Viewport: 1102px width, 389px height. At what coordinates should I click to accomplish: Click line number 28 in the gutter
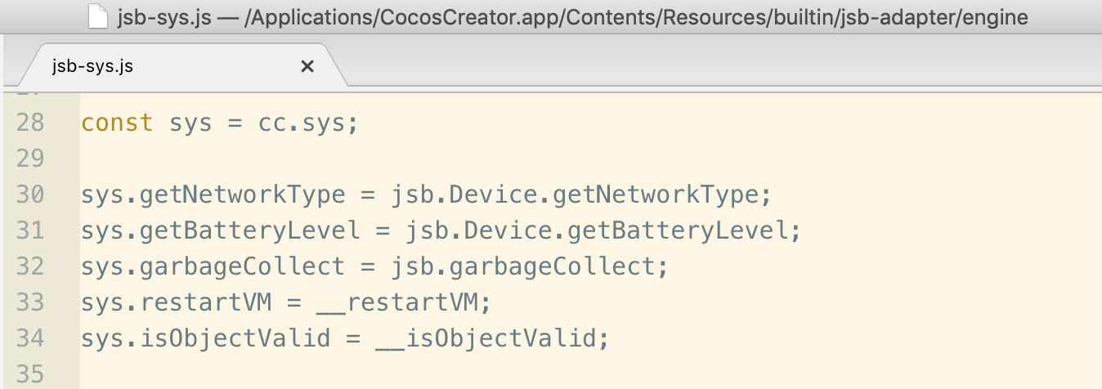pyautogui.click(x=30, y=123)
